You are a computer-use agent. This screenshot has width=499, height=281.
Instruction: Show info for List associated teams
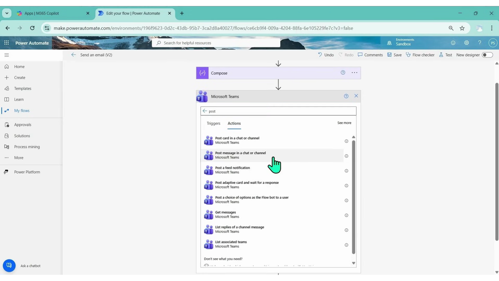[346, 245]
